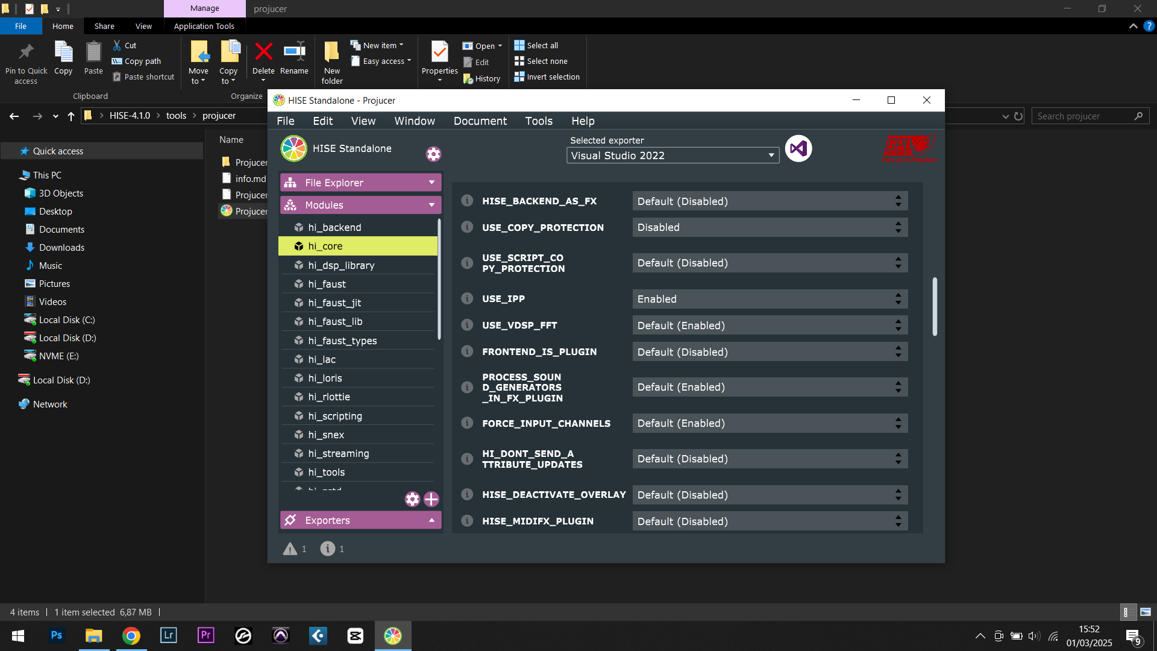Open FRONTEND_IS_PLUGIN value dropdown
This screenshot has width=1157, height=651.
[x=770, y=352]
